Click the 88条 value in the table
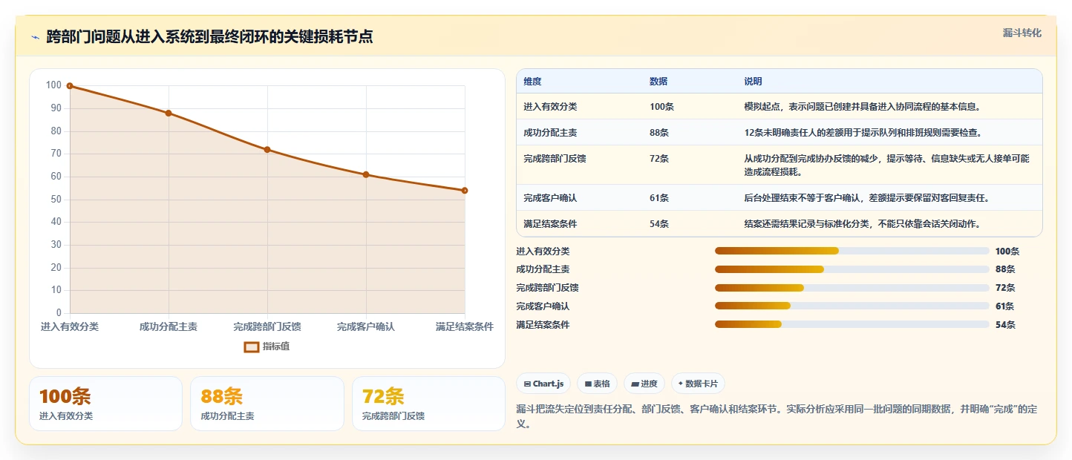This screenshot has width=1072, height=460. pyautogui.click(x=659, y=133)
